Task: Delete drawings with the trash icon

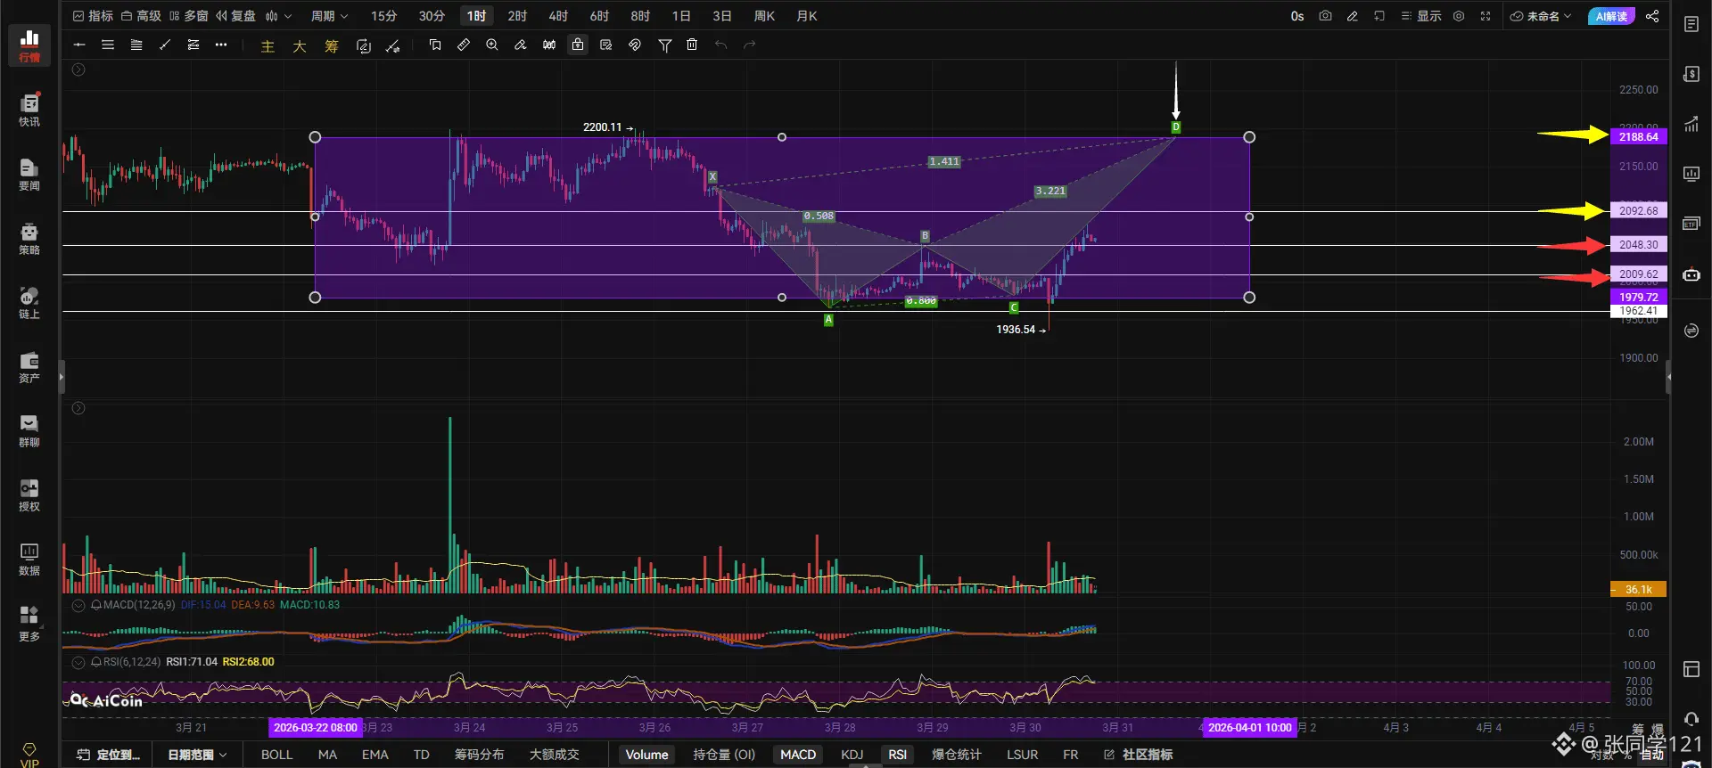Action: tap(692, 45)
